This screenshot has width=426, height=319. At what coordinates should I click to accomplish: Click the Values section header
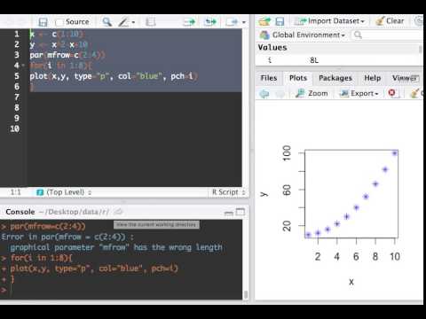[x=272, y=47]
